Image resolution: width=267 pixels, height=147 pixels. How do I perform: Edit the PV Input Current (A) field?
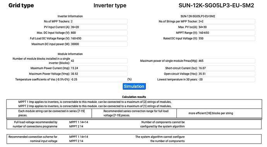coord(99,27)
